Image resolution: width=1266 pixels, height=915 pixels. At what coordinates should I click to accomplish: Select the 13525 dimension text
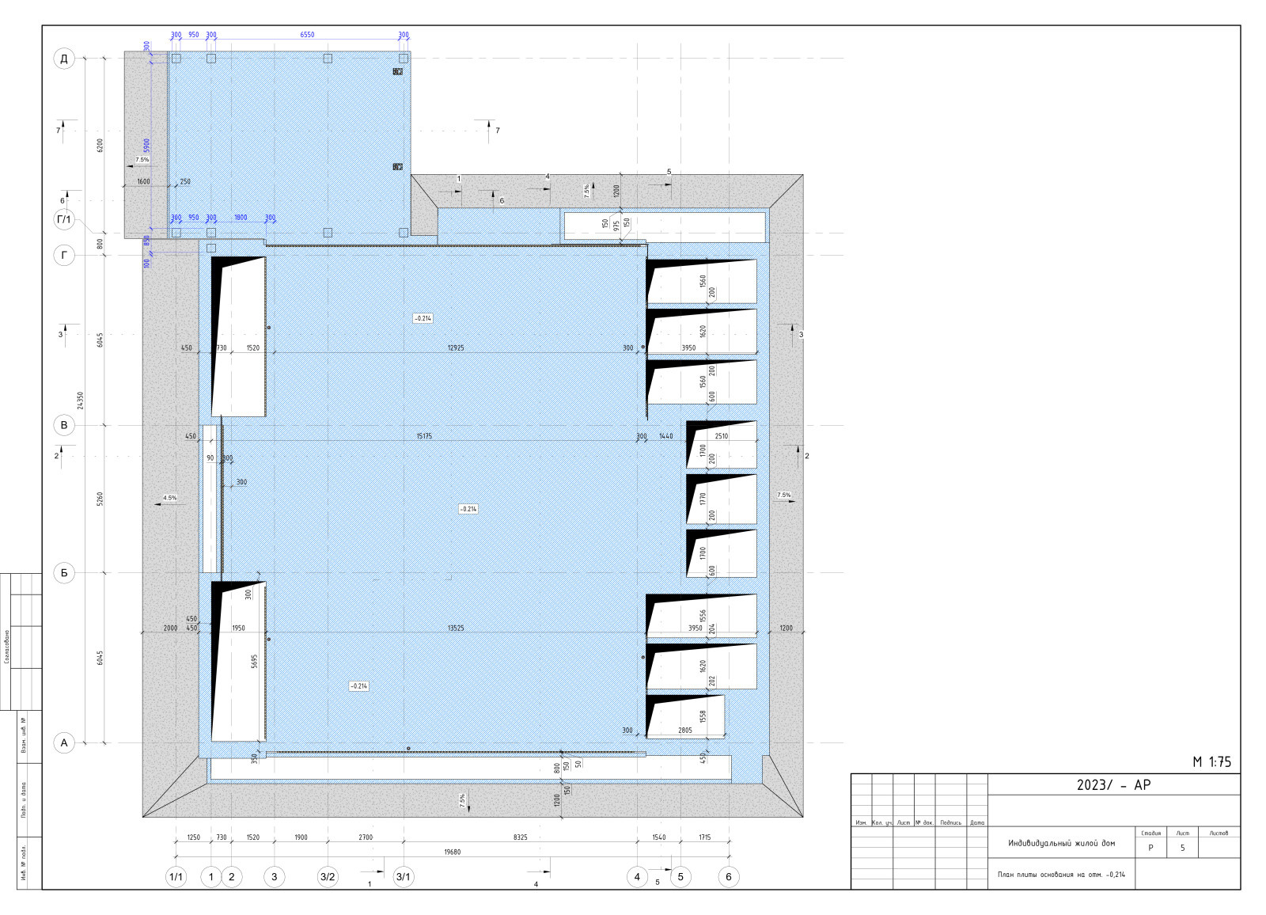(456, 628)
